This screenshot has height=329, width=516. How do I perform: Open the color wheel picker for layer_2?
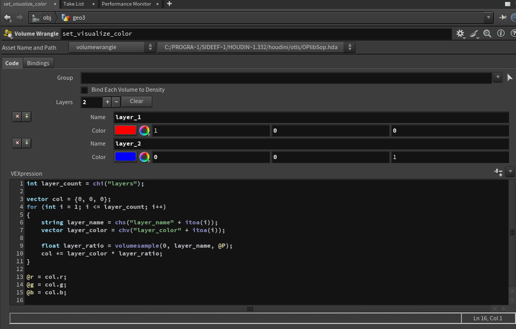point(145,157)
